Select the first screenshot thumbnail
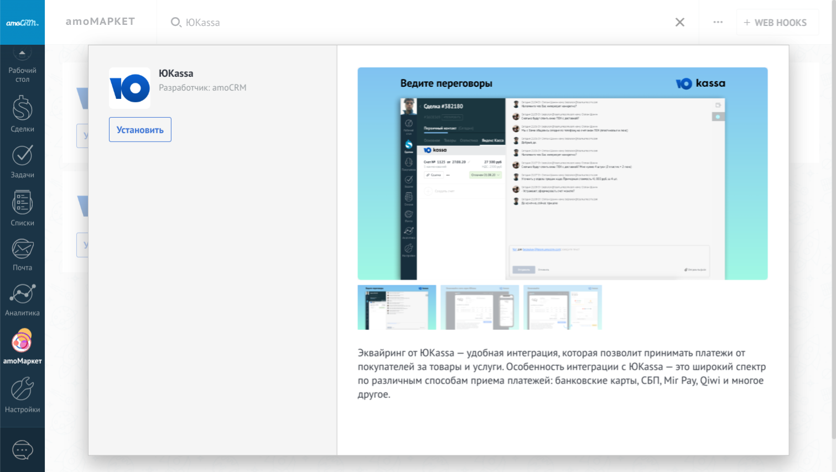 (397, 307)
